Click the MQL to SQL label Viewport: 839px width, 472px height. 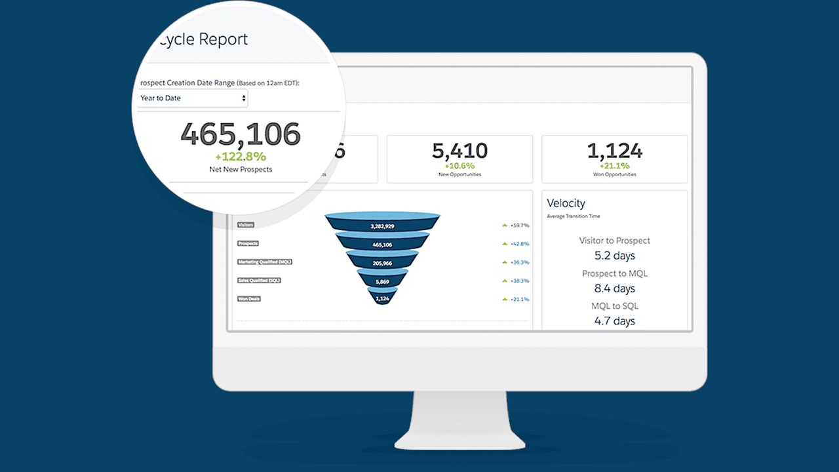pos(615,306)
